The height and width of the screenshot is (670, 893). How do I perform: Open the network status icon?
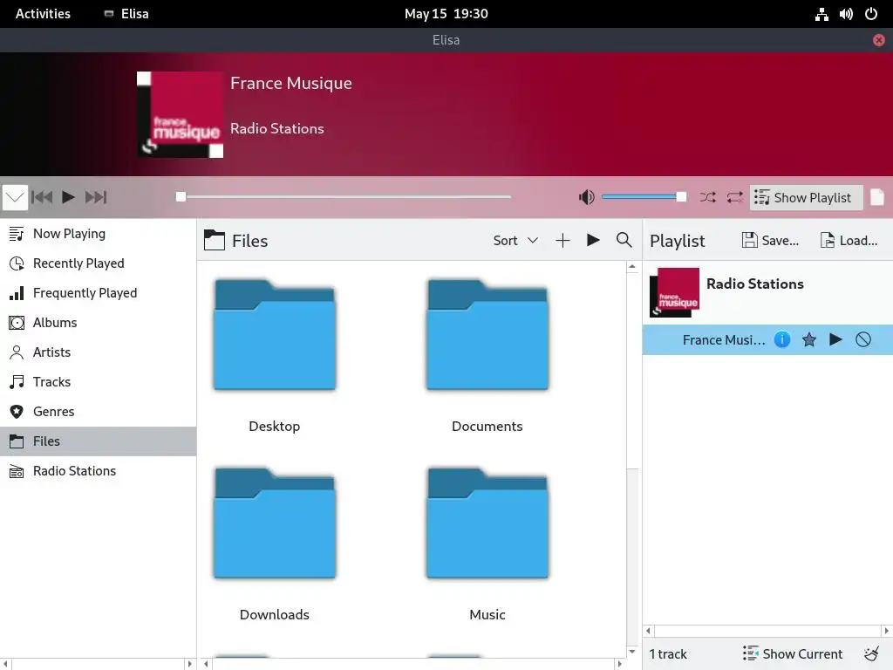(x=821, y=14)
